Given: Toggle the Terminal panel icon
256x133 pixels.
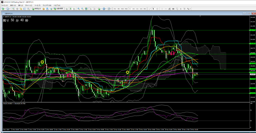Looking at the screenshot, I should pos(25,9).
